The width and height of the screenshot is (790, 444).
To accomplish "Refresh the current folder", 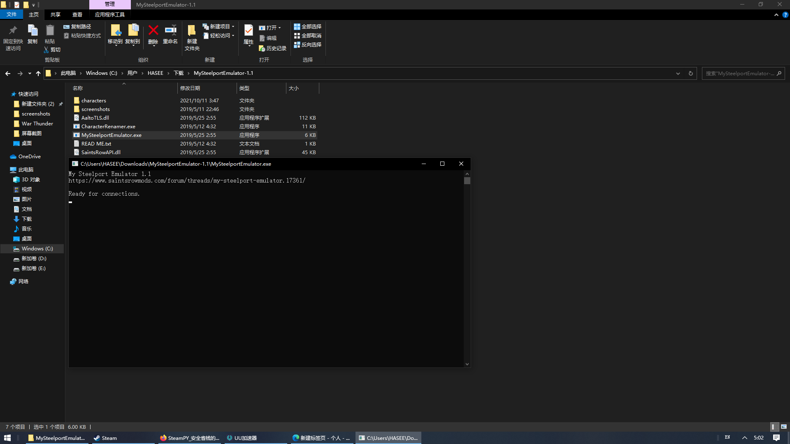I will [691, 74].
